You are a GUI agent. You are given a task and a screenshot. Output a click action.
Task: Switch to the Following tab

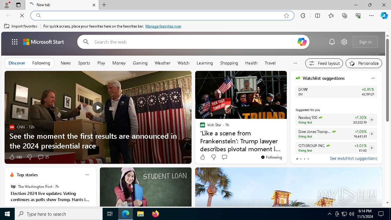coord(41,63)
